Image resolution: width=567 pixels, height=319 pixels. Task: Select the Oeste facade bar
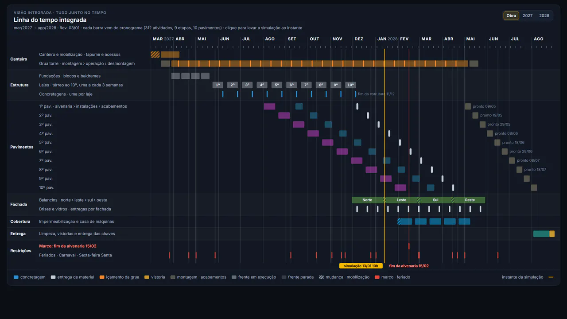point(470,200)
